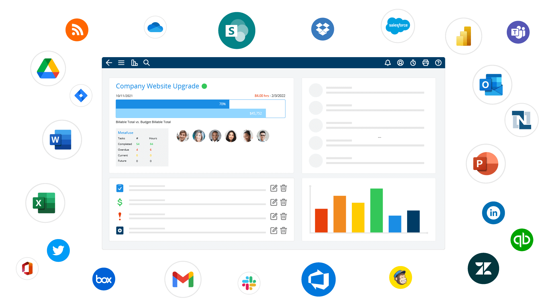This screenshot has height=307, width=547.
Task: Click the dark navy chart bar
Action: (x=413, y=221)
